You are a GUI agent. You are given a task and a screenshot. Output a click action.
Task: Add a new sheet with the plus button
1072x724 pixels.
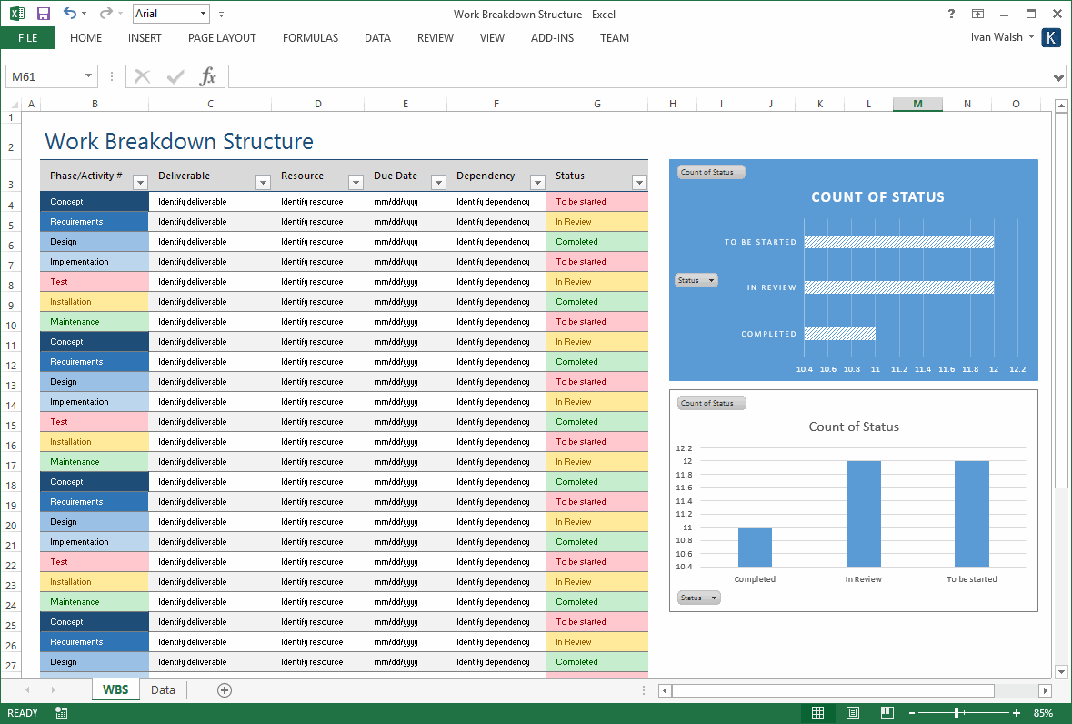tap(224, 689)
